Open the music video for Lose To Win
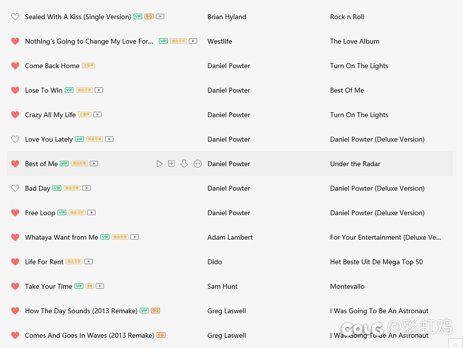The height and width of the screenshot is (348, 463). pyautogui.click(x=99, y=90)
